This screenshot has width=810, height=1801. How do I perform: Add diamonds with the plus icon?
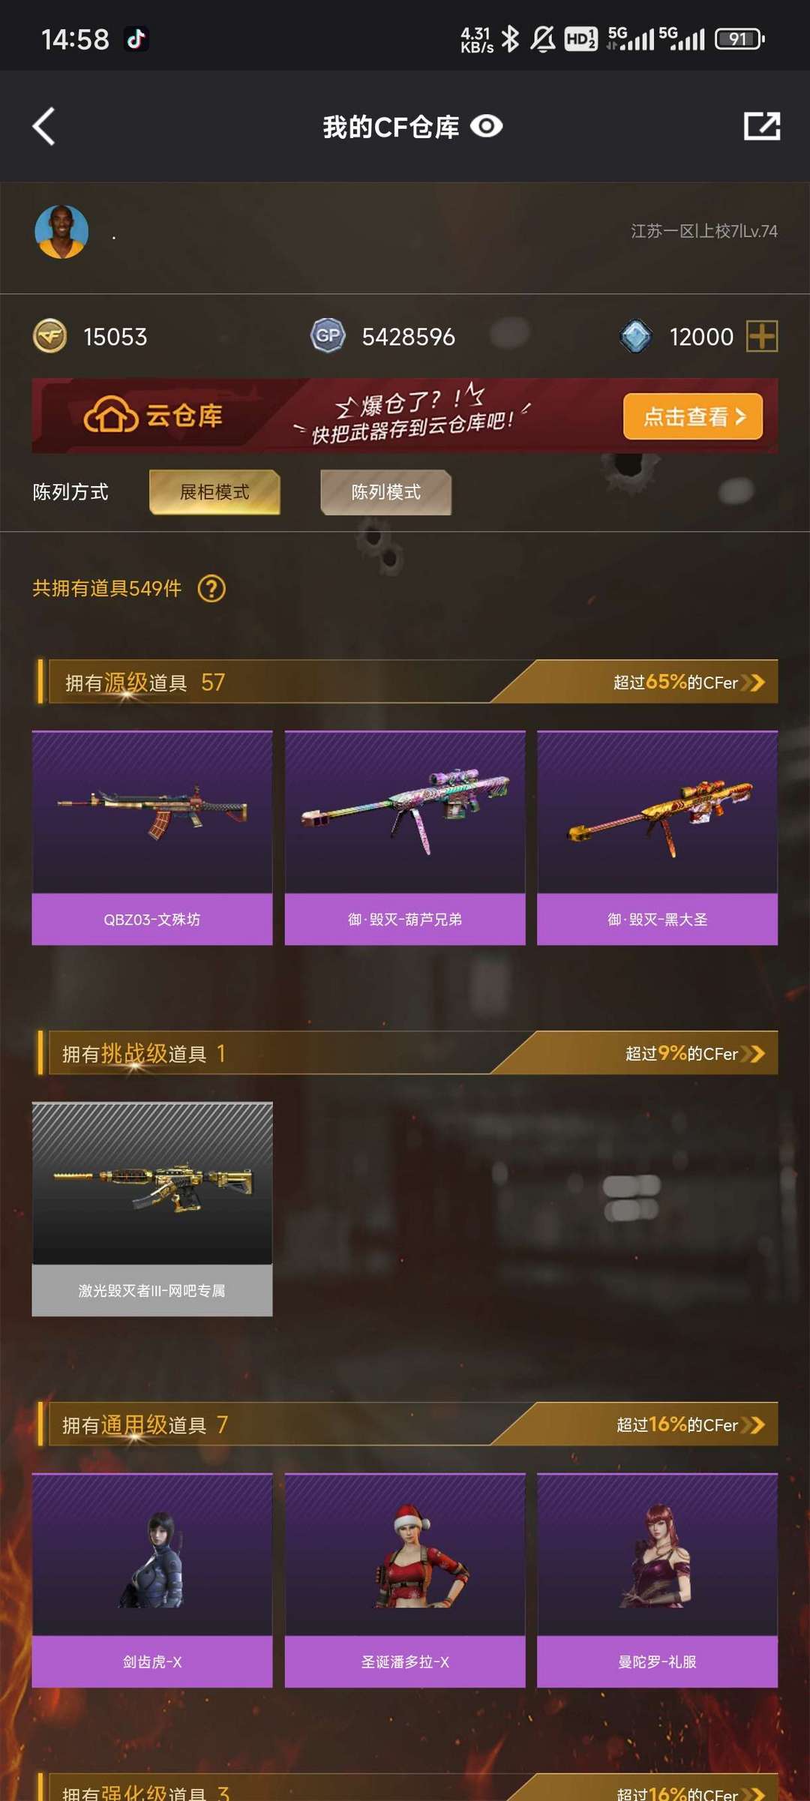762,336
